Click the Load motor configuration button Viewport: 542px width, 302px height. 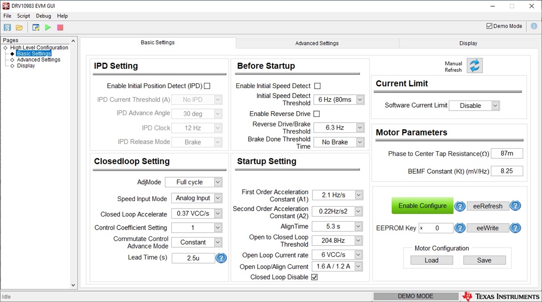click(431, 260)
